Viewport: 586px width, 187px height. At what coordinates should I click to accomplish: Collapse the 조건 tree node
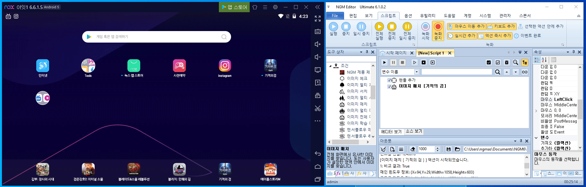coord(330,66)
